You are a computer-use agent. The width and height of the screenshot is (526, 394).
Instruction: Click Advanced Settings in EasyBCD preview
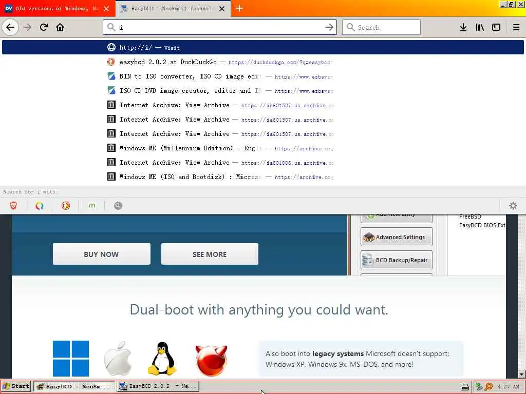396,237
